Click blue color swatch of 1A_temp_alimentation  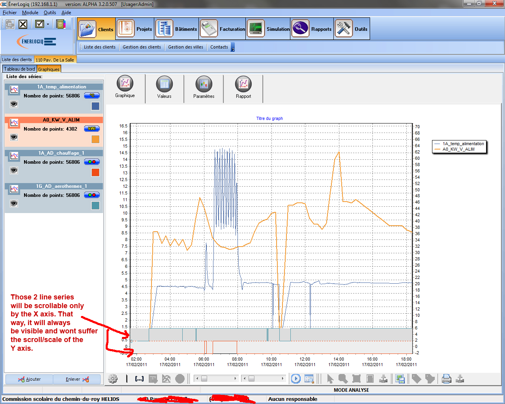point(95,106)
